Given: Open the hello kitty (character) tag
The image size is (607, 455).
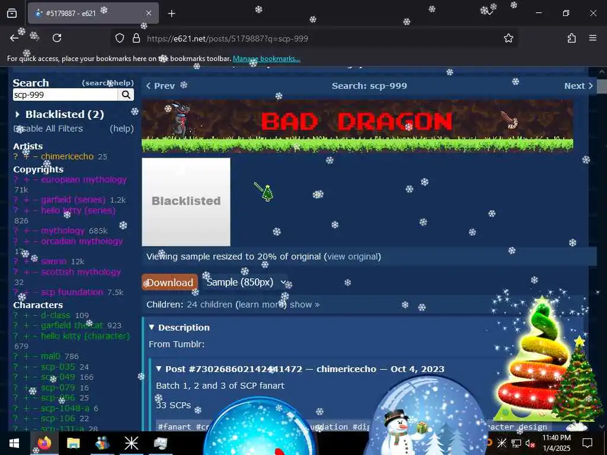Looking at the screenshot, I should [85, 335].
